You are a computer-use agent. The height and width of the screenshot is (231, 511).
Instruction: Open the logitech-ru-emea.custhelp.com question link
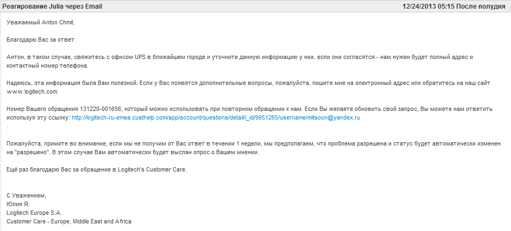click(216, 118)
